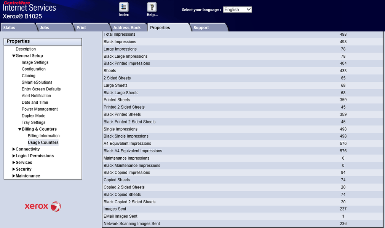
Task: Select Usage Counters in tree
Action: click(x=43, y=142)
